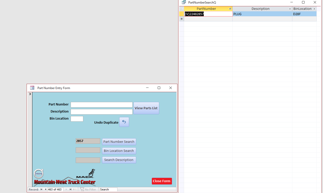Create a new blank record via navigation bar
The image size is (323, 193).
click(75, 189)
